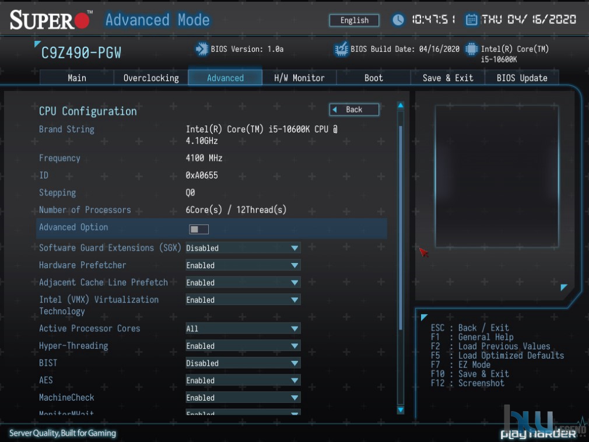This screenshot has width=589, height=442.
Task: Switch to the Overclocking tab
Action: click(151, 78)
